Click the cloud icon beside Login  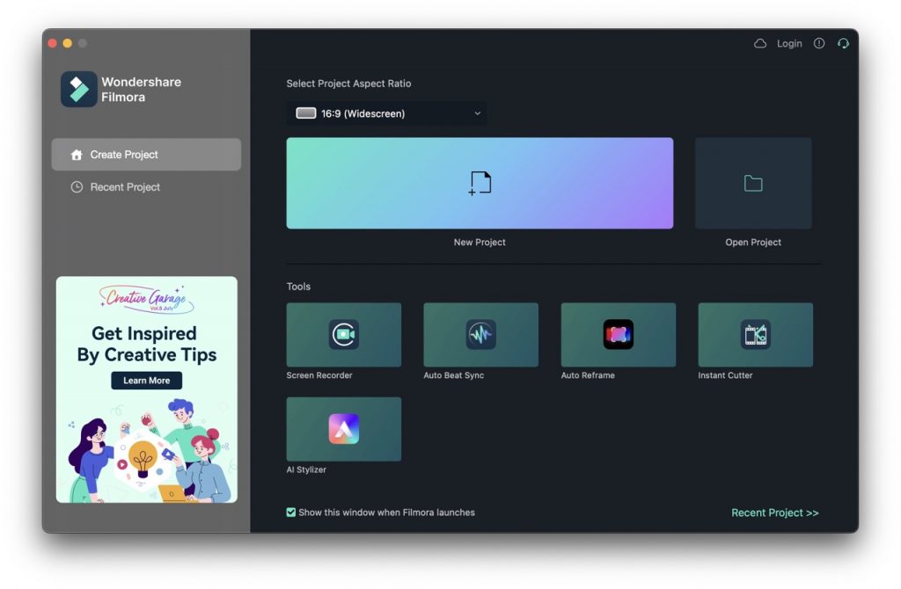[760, 44]
